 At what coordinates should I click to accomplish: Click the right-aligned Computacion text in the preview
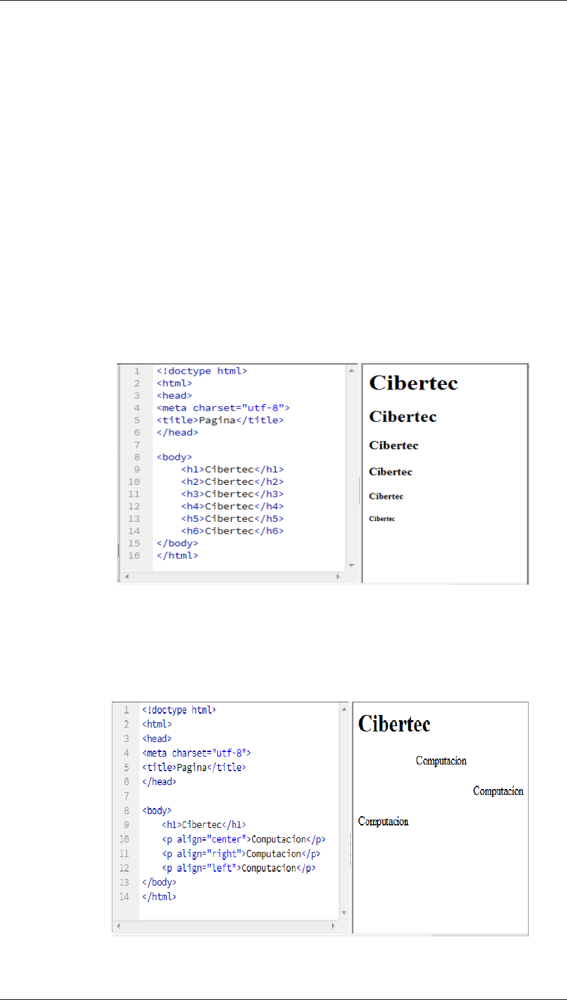point(499,791)
